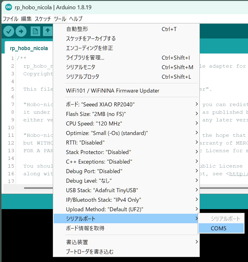Screen dimensions: 248x262
Task: Click the Arduino logo in title bar
Action: pos(8,7)
